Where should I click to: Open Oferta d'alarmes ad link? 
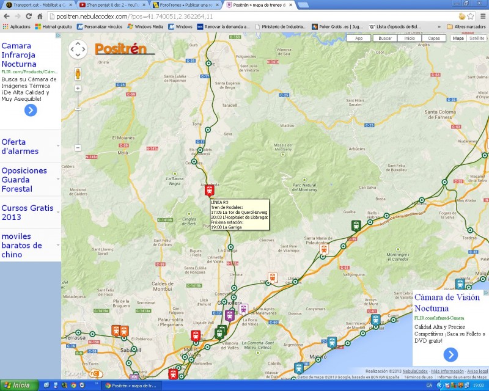point(20,146)
